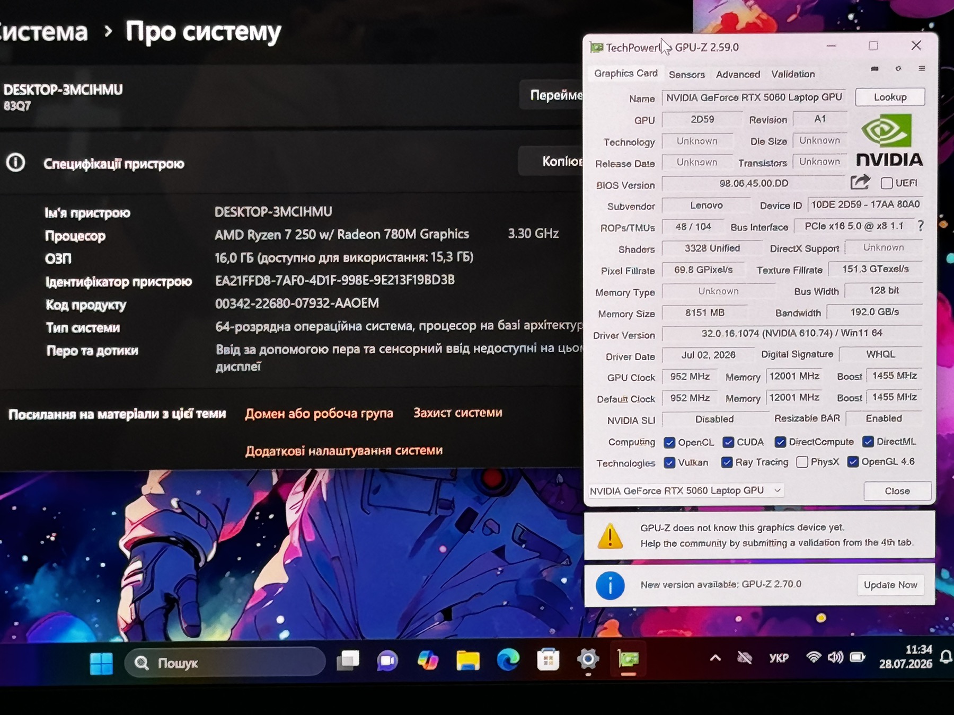Open the Домен або робоча група link

pos(319,413)
